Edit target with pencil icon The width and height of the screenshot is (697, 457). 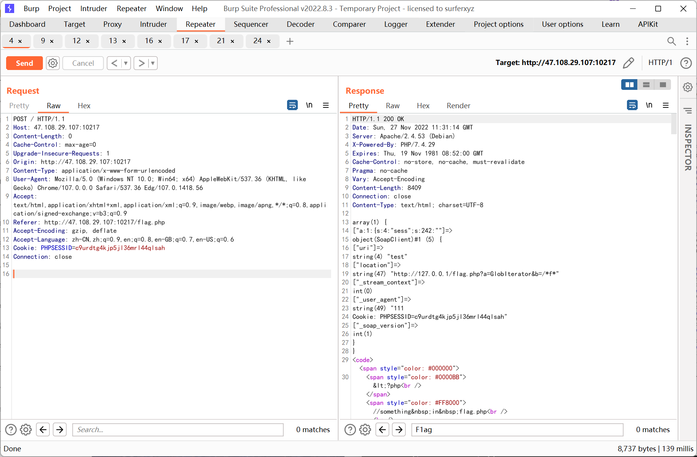(628, 63)
